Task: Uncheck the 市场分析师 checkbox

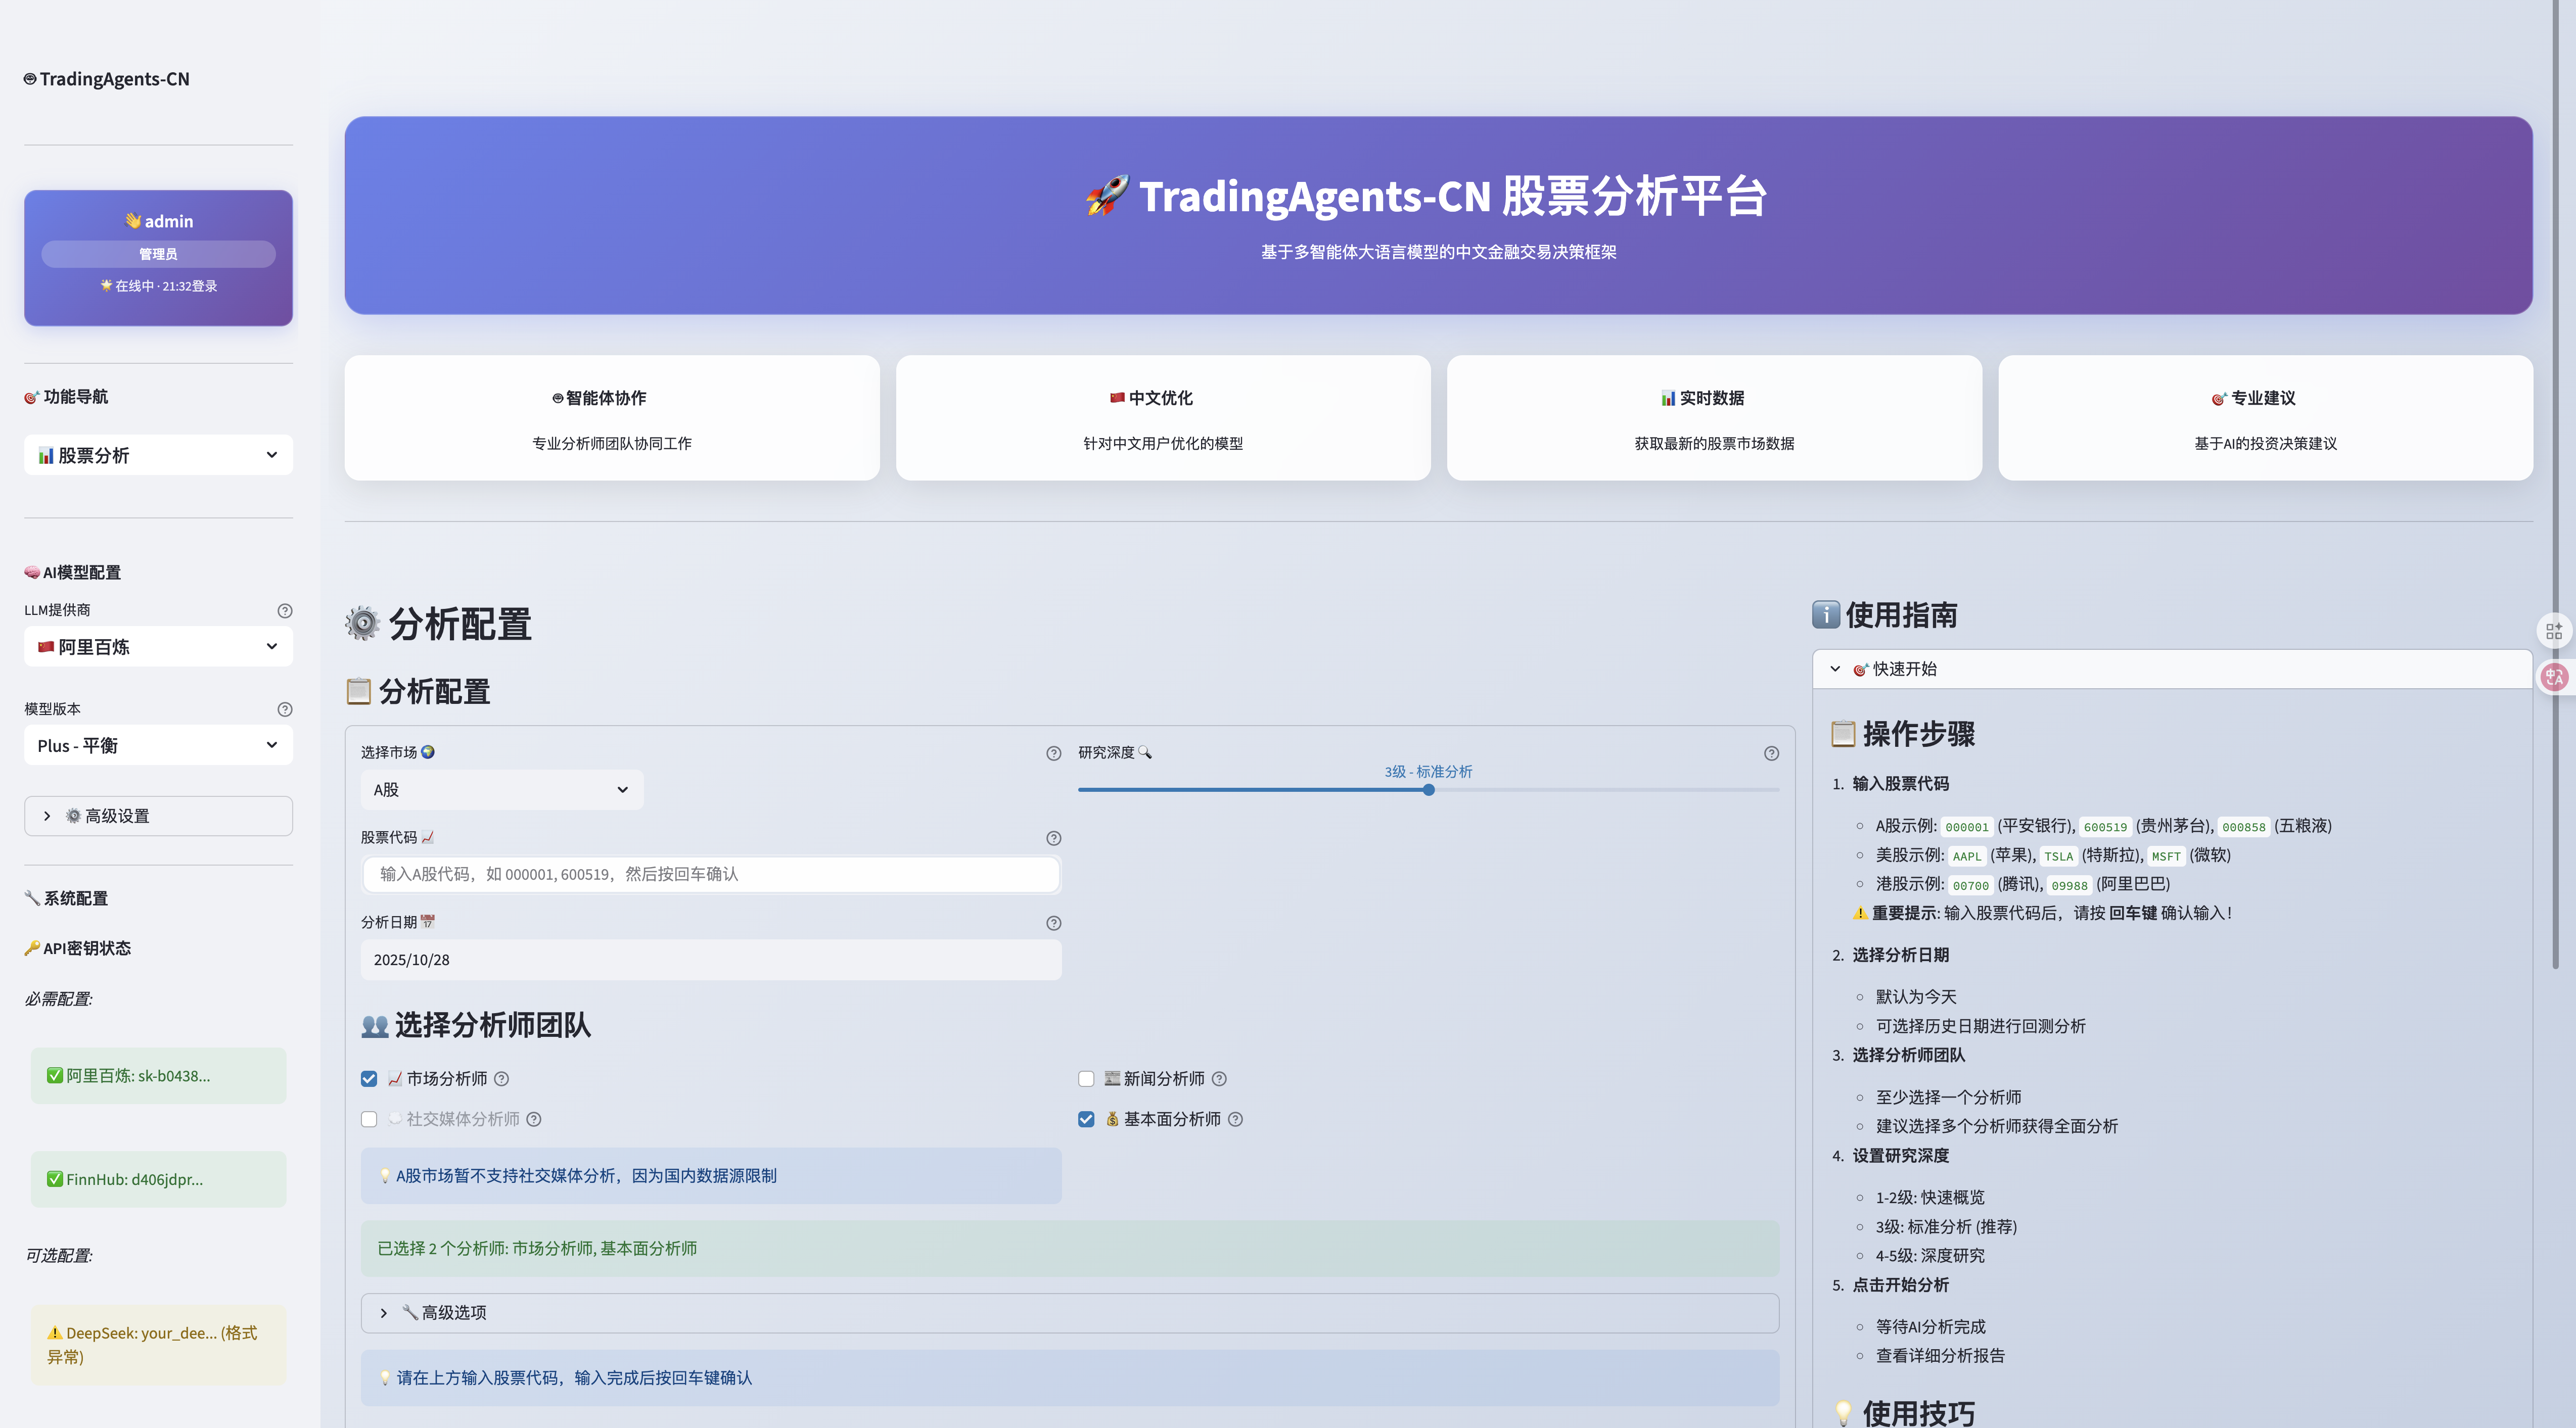Action: tap(368, 1079)
